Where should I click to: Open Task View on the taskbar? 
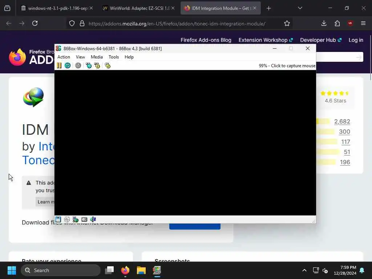pyautogui.click(x=109, y=270)
